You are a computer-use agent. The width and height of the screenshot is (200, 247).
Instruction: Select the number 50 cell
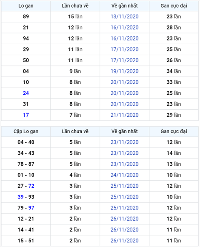coord(26,60)
